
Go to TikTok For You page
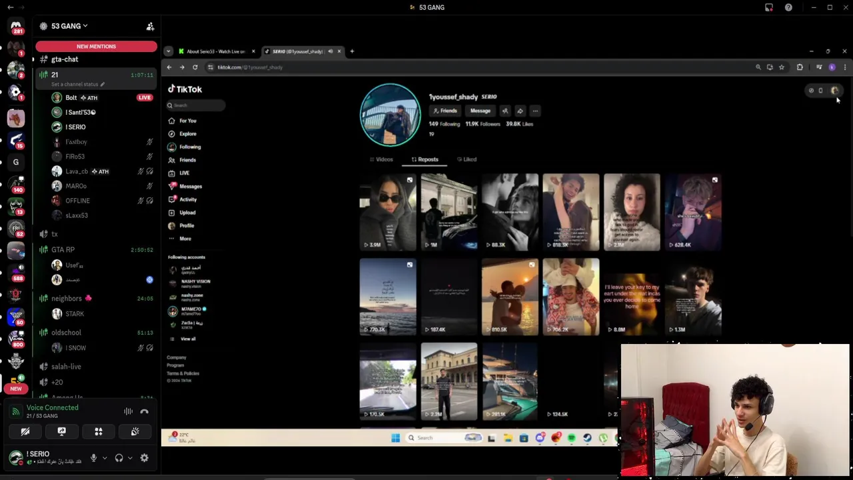tap(187, 121)
